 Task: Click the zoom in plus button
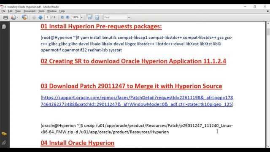click(x=67, y=17)
